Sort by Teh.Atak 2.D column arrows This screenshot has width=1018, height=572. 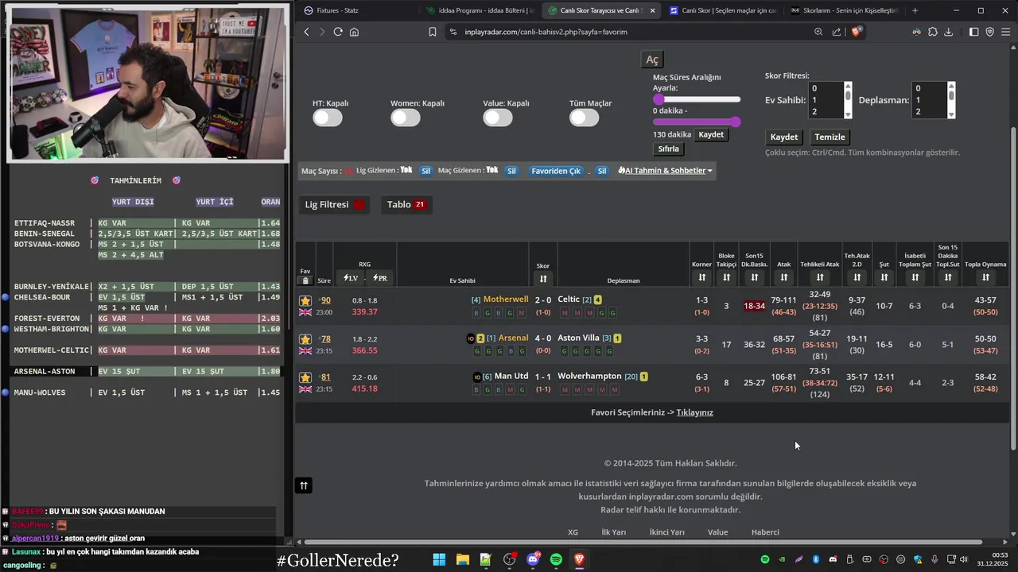[857, 277]
